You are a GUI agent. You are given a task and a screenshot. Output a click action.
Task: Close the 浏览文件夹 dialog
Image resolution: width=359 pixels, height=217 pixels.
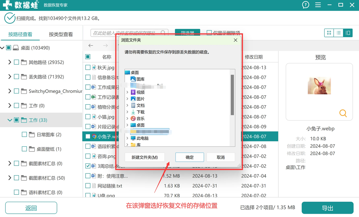(x=235, y=40)
